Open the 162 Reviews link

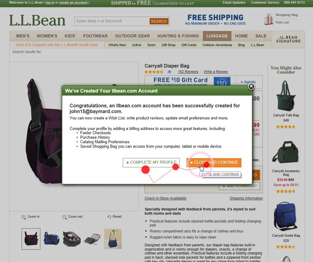[x=188, y=71]
